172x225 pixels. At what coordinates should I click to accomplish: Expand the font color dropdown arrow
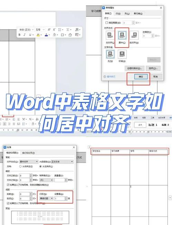[49, 35]
